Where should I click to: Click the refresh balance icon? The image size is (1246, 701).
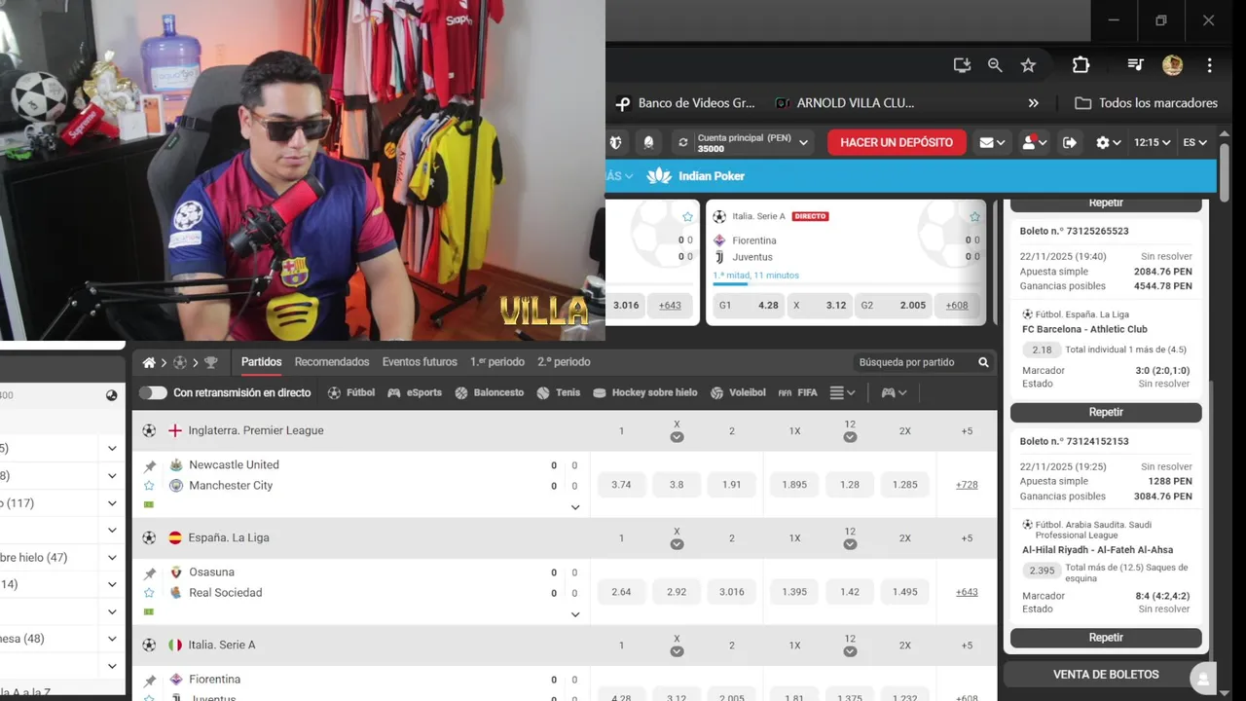[683, 142]
